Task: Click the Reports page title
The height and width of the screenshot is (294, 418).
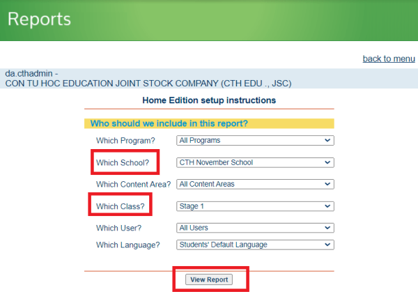Action: point(40,19)
